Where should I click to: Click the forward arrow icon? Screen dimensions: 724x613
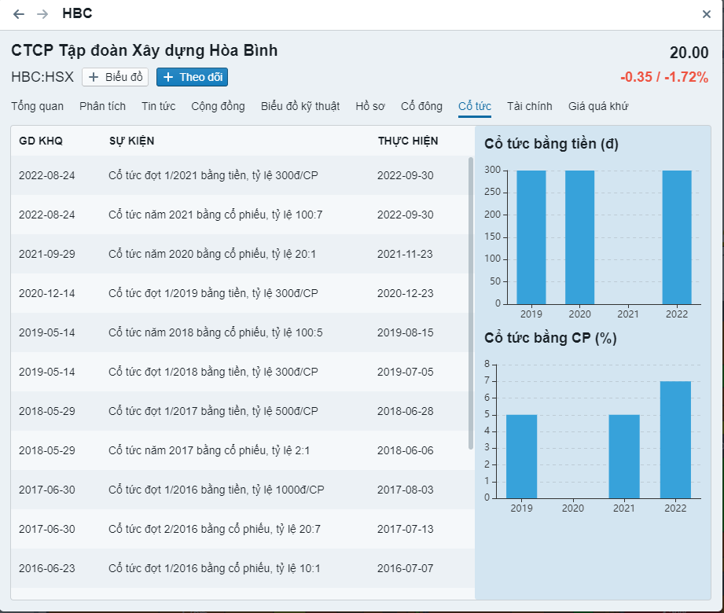pos(42,14)
